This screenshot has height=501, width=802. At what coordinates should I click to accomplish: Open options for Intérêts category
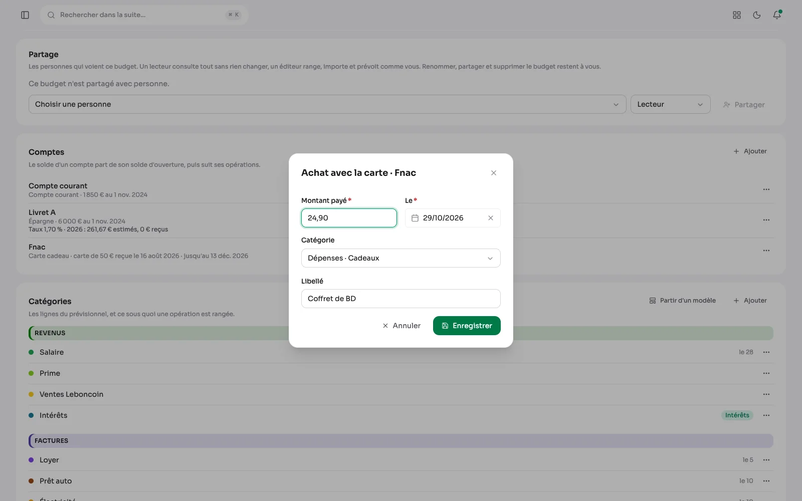click(x=766, y=415)
